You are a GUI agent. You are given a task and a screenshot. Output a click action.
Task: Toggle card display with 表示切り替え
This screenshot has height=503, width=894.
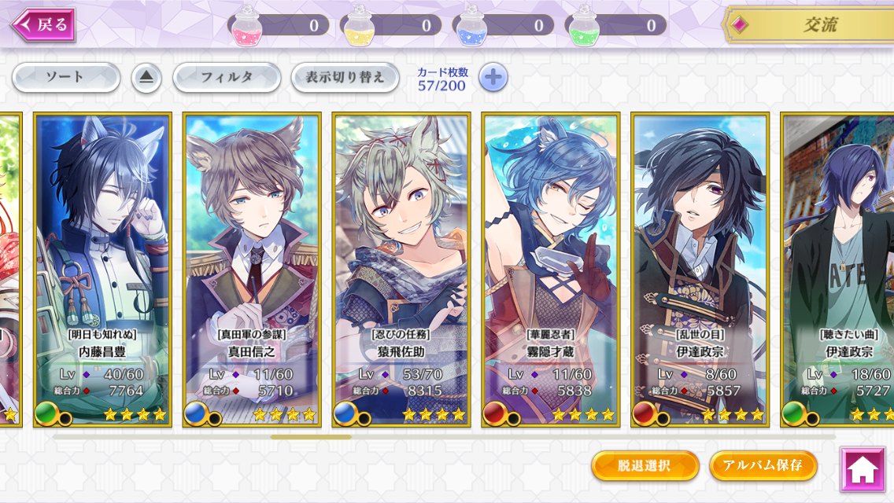click(345, 78)
